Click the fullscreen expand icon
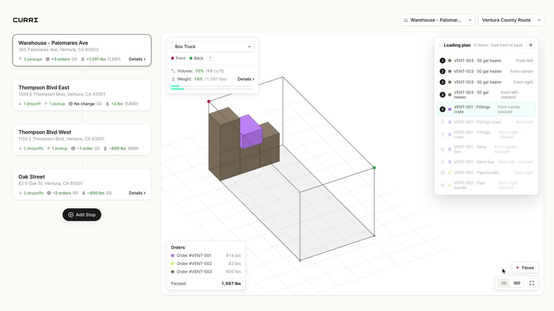554x311 pixels. pyautogui.click(x=531, y=283)
